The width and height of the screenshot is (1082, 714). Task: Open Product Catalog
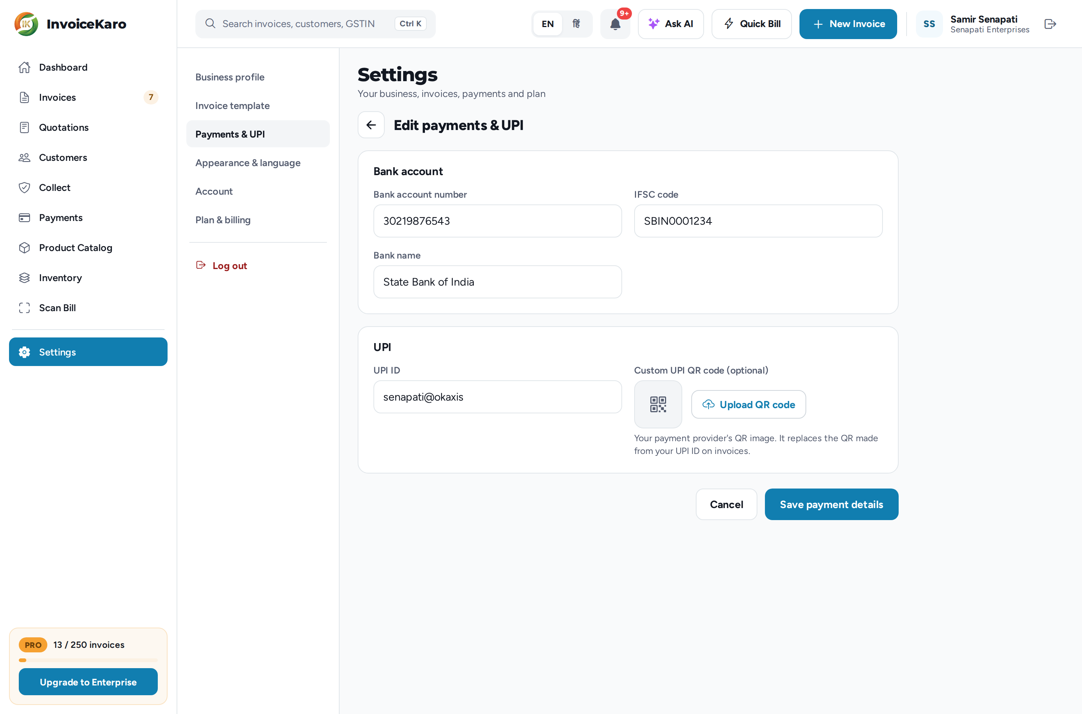pos(88,248)
